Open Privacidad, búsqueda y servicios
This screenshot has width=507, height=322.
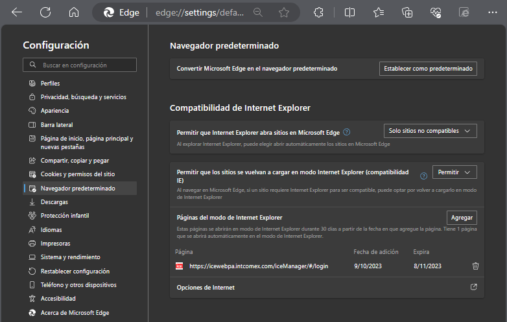tap(80, 97)
